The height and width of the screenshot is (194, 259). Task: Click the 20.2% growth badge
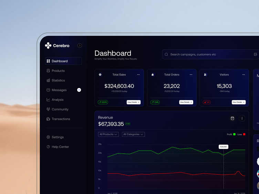tap(103, 102)
